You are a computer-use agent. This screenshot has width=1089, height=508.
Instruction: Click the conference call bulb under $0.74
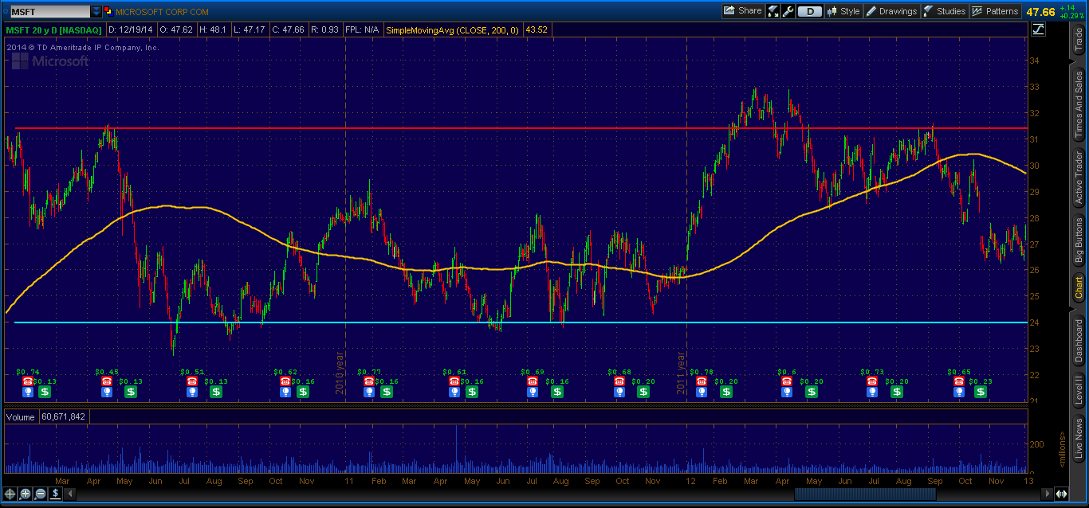pos(27,392)
